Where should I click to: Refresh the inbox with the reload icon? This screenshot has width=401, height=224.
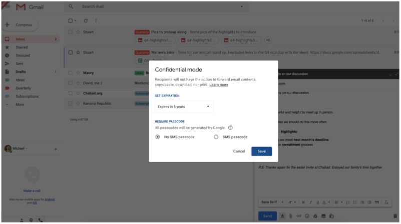pyautogui.click(x=86, y=20)
